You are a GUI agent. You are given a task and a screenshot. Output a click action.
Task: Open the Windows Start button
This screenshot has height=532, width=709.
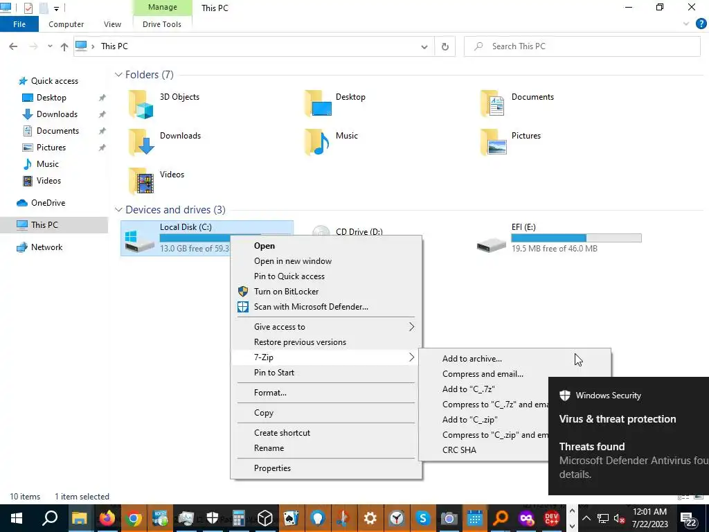click(x=17, y=518)
